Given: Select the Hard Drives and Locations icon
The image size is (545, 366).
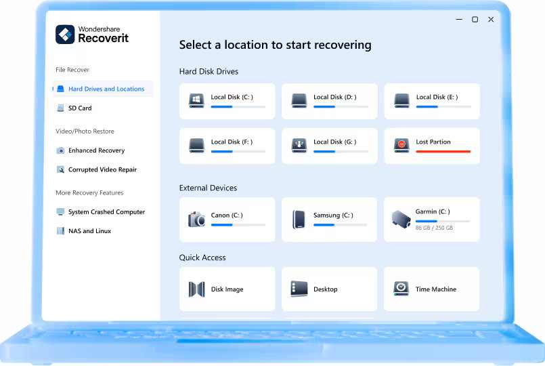Looking at the screenshot, I should coord(60,89).
